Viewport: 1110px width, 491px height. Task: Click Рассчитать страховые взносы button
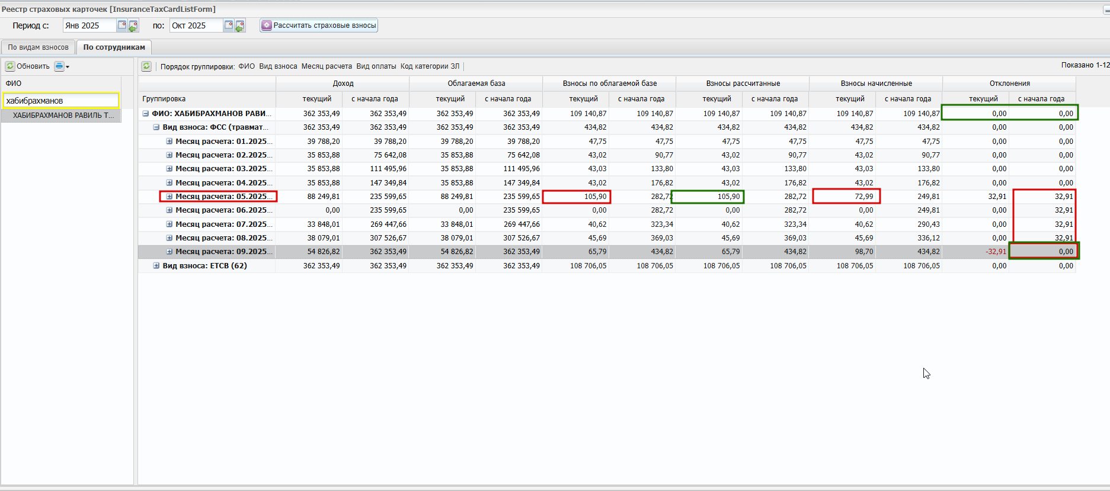[319, 25]
